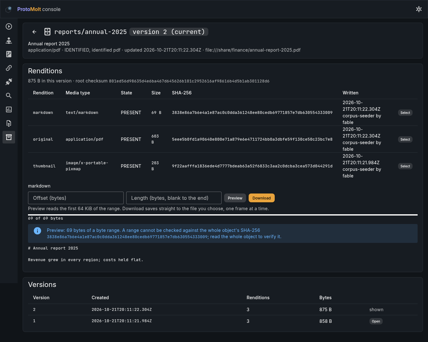Select the original PDF rendition

tap(405, 139)
